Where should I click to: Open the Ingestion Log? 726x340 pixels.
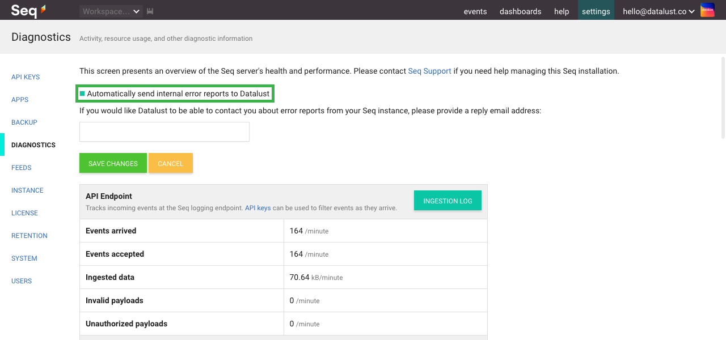tap(448, 201)
